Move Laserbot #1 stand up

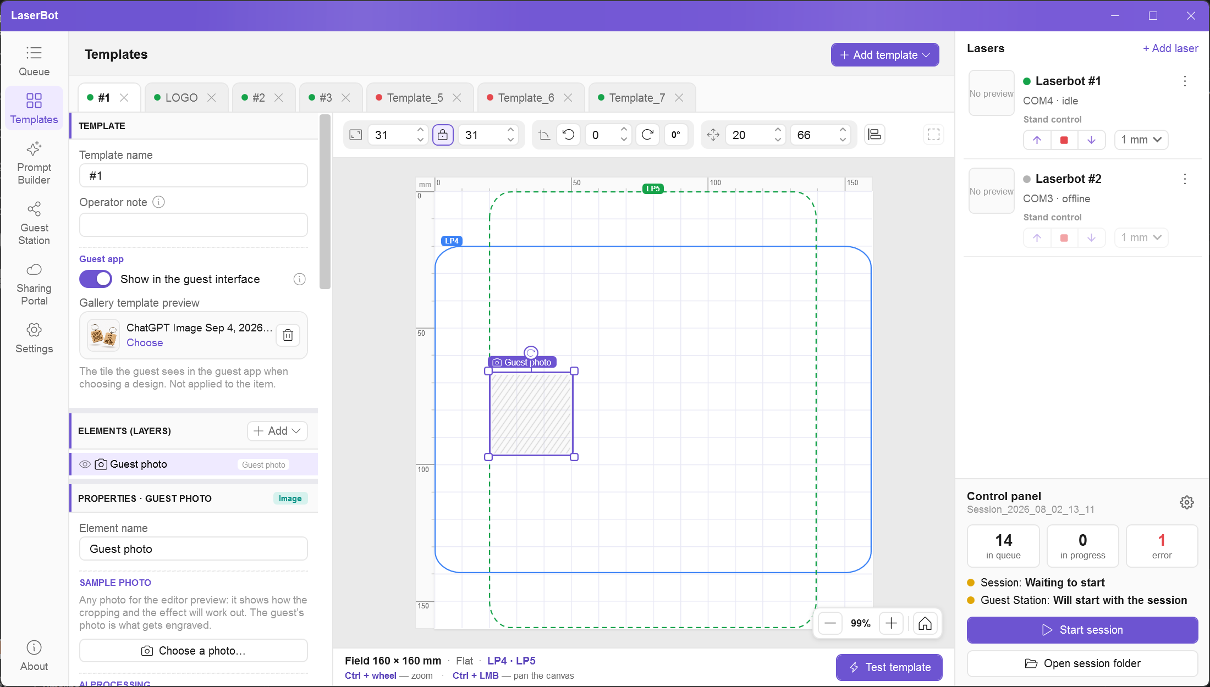pos(1037,140)
